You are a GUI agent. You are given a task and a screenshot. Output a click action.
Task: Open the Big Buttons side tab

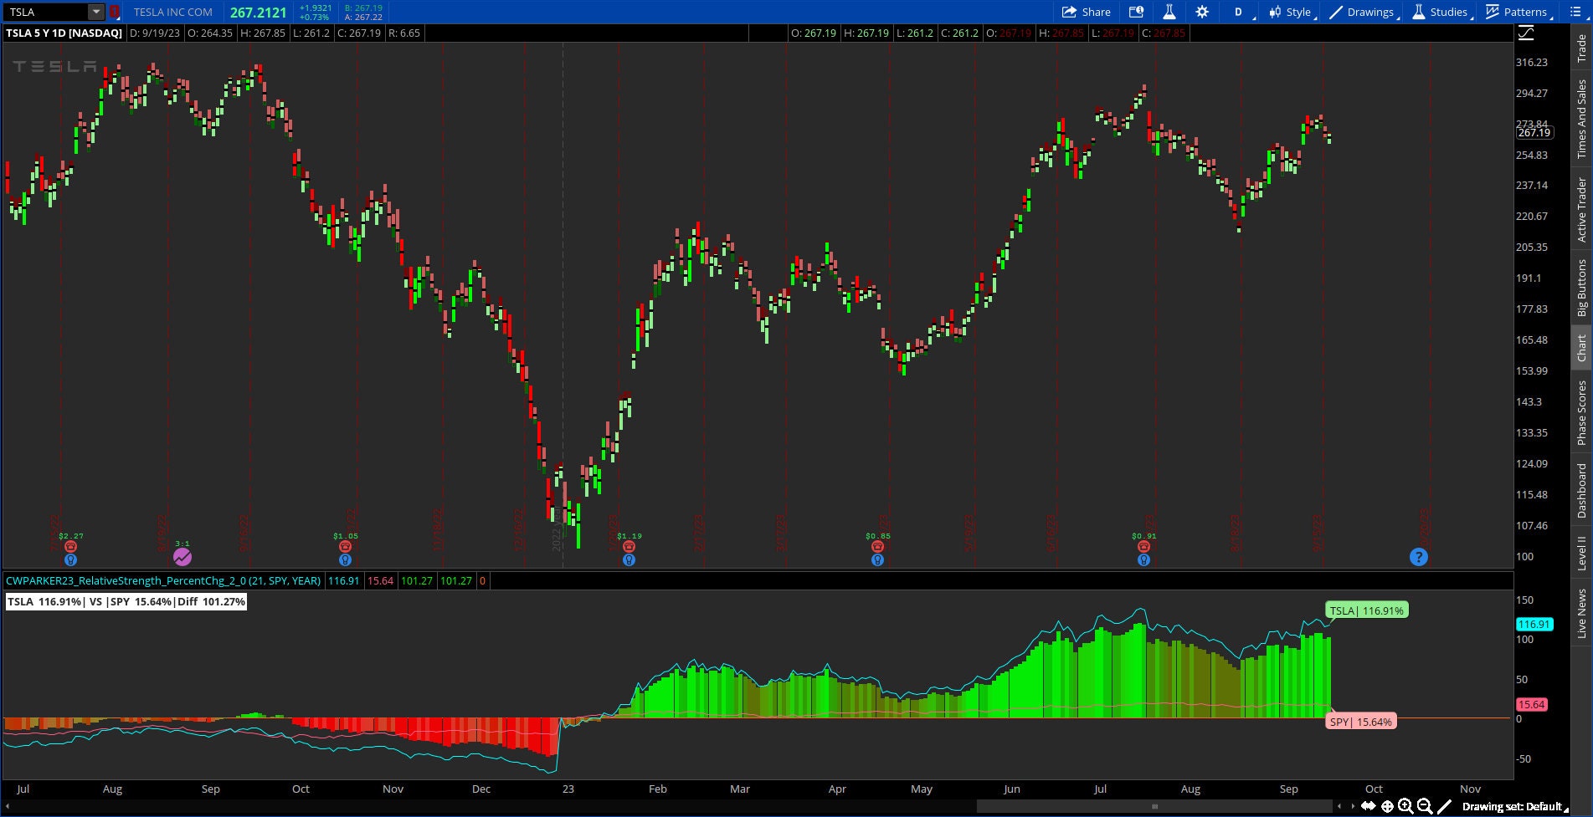click(x=1581, y=288)
